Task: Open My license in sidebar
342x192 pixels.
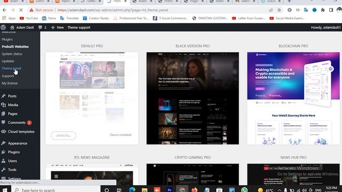Action: tap(10, 83)
